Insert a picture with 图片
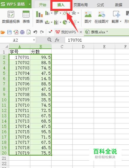 click(88, 17)
